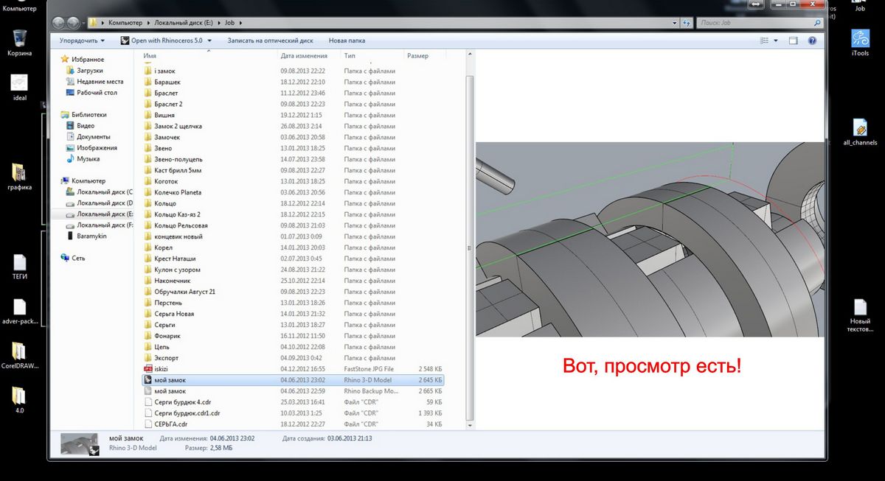The height and width of the screenshot is (481, 885).
Task: Open arrow beside Open with Rhinoceros 5.0
Action: tap(209, 41)
